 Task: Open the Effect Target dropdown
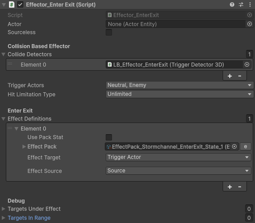click(179, 157)
